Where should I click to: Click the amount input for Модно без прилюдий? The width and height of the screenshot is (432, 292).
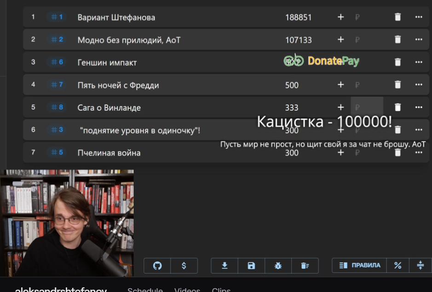367,40
